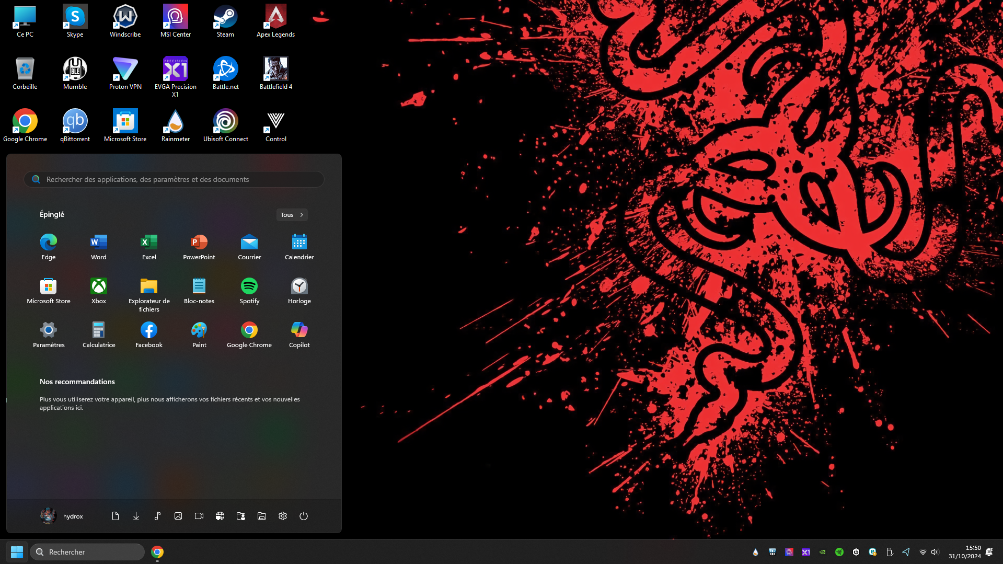Select the Skype desktop shortcut
The height and width of the screenshot is (564, 1003).
pyautogui.click(x=75, y=21)
